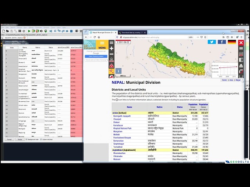Click the gradient shading icon on map sidebar
The image size is (250, 187).
point(241,60)
